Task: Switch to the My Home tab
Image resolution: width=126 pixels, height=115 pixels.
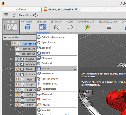Action: tap(21, 9)
